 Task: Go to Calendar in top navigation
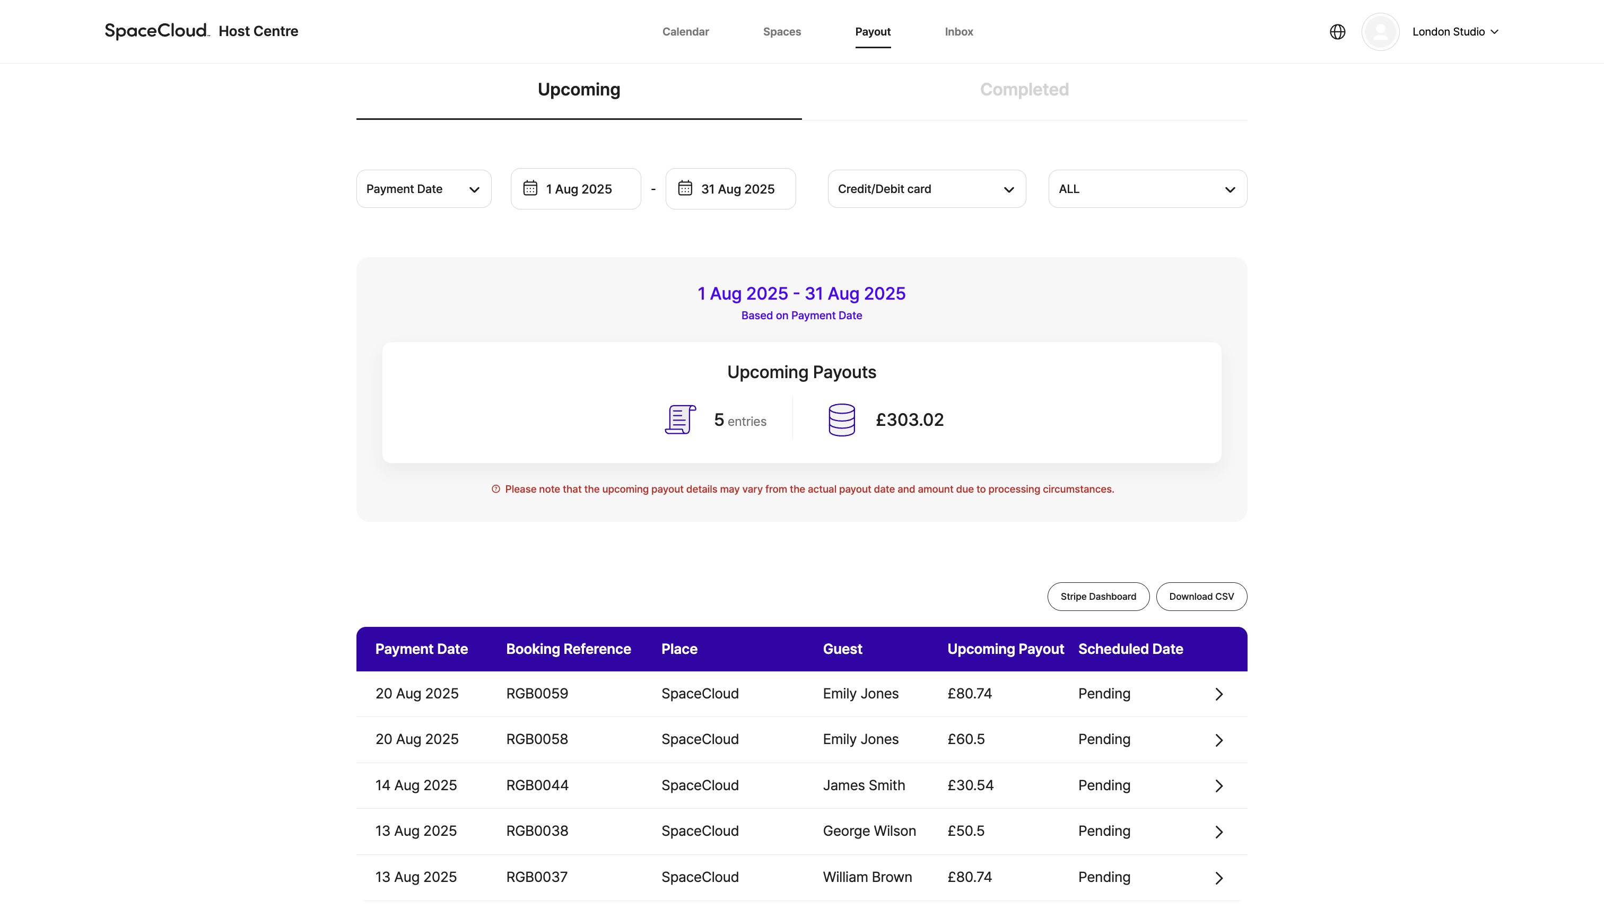click(685, 32)
